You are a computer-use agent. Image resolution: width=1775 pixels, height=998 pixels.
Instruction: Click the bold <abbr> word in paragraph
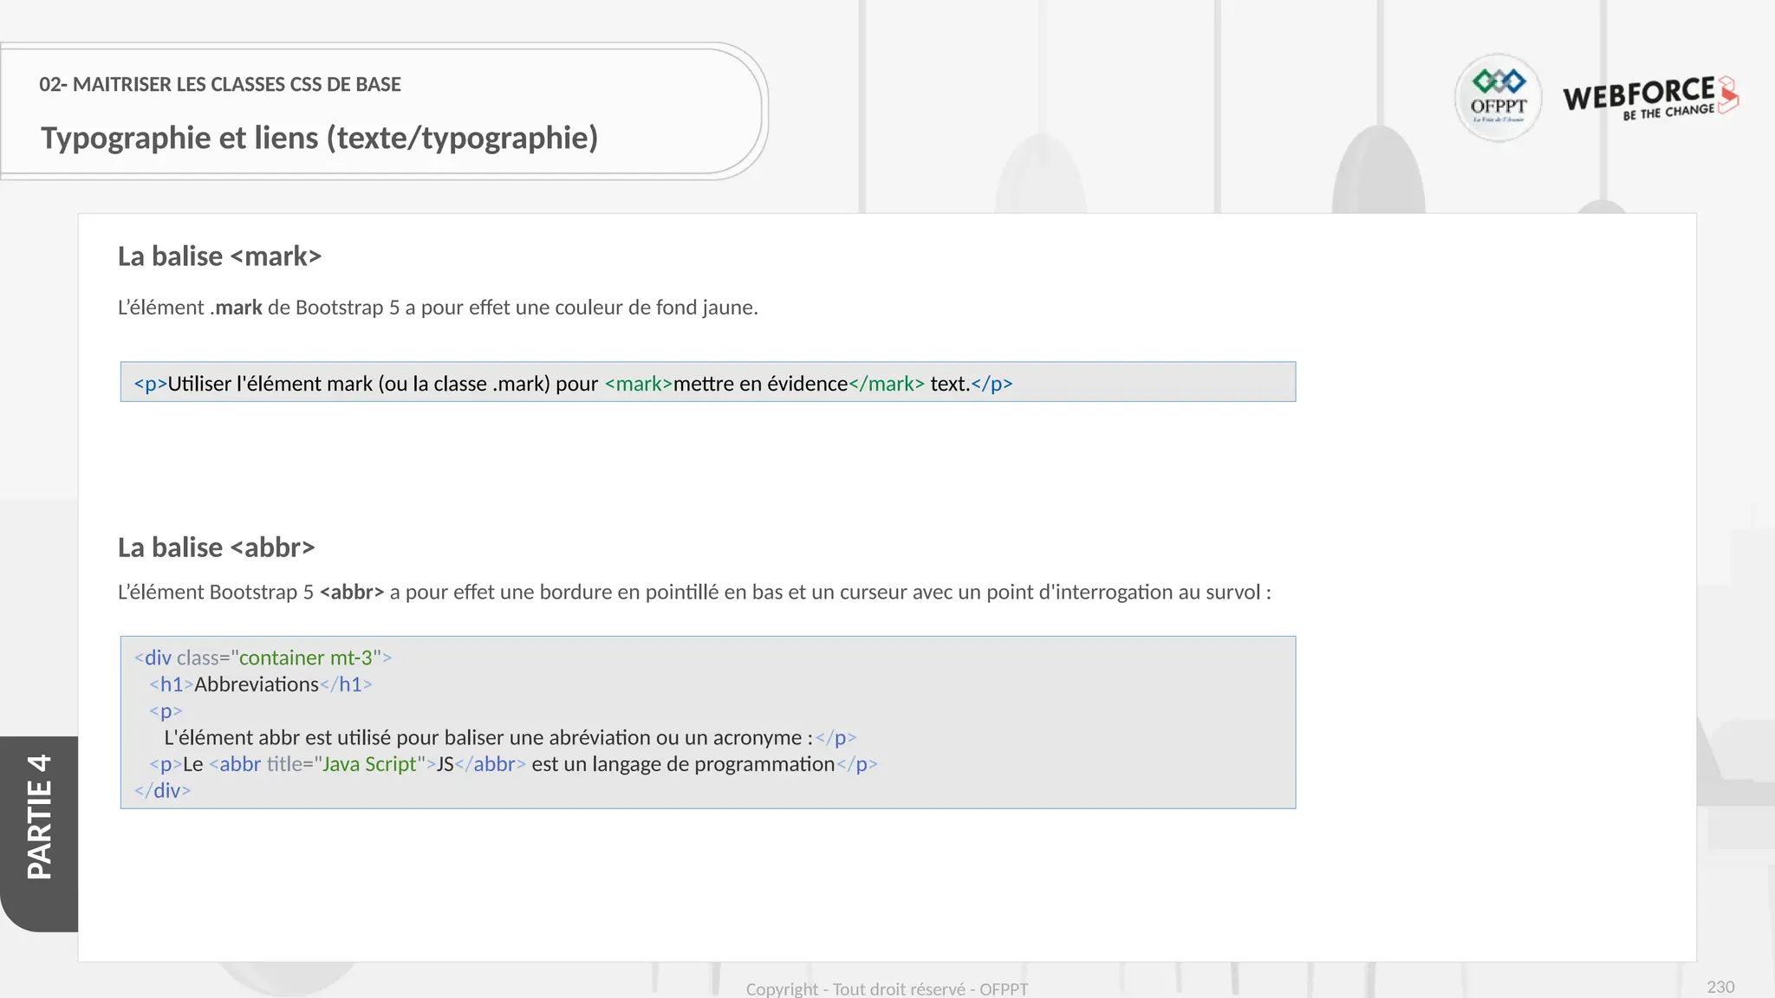pos(352,593)
